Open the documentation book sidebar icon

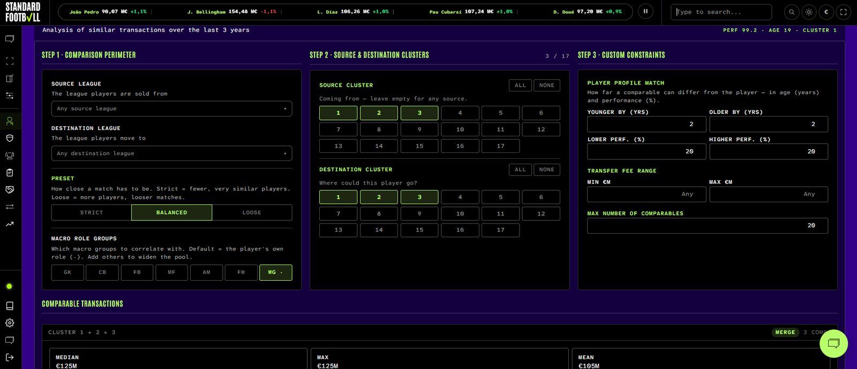coord(10,306)
